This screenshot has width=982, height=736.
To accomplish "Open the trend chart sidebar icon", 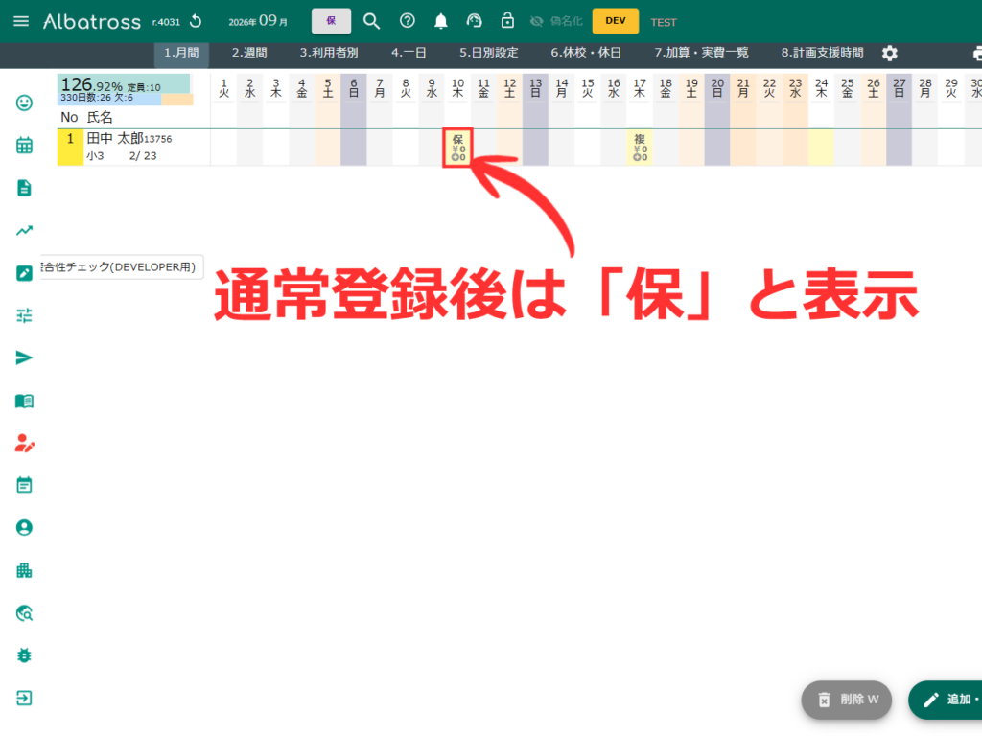I will coord(24,230).
